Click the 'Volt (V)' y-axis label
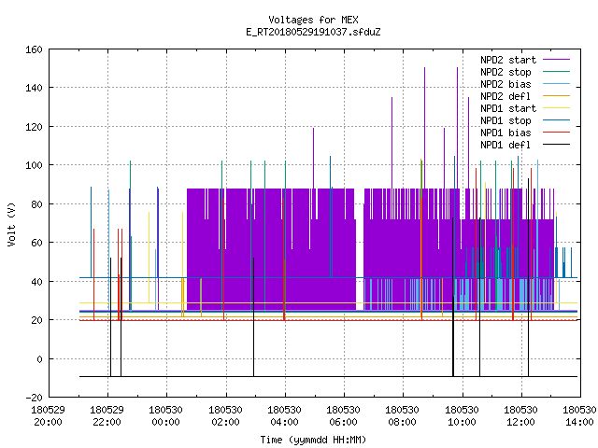The width and height of the screenshot is (598, 448). point(12,224)
